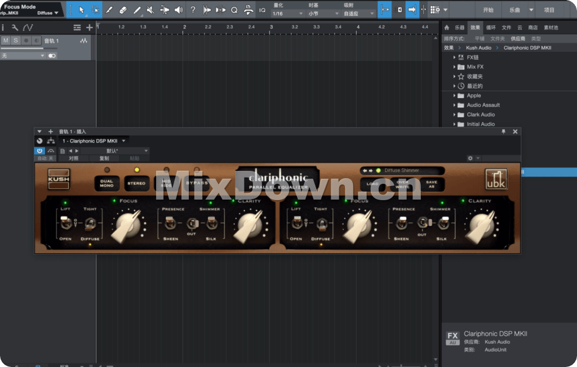Open the 默认 preset dropdown
Image resolution: width=577 pixels, height=367 pixels.
115,151
